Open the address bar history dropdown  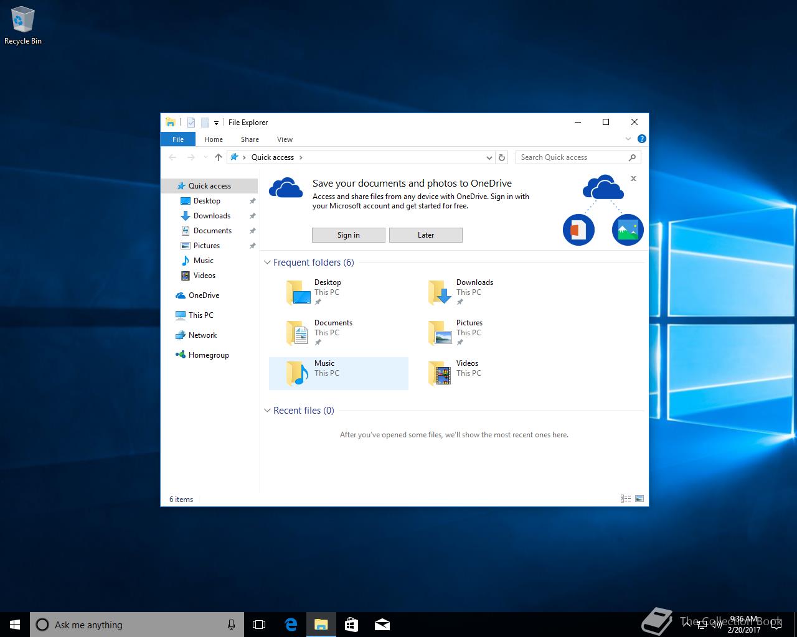[489, 157]
